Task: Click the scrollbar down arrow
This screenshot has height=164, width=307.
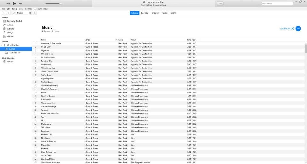Action: click(306, 163)
